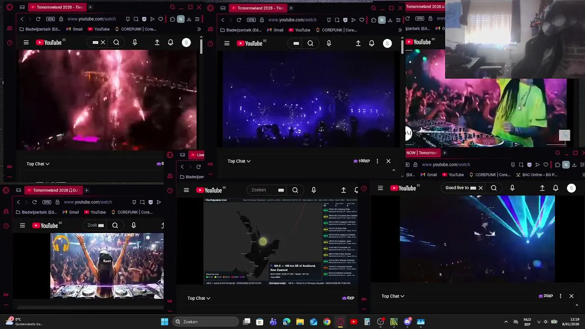This screenshot has width=585, height=329.
Task: Open 'BAC Online - BG P...' bookmark
Action: point(537,175)
